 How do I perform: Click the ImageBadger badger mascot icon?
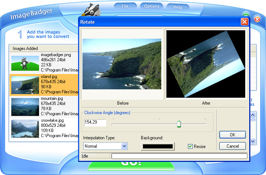[x=92, y=10]
